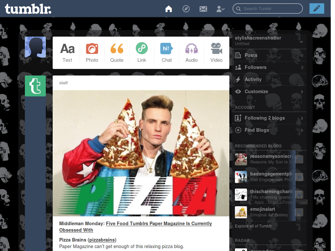
Task: Click the keyboard shortcuts icon
Action: pyautogui.click(x=303, y=202)
